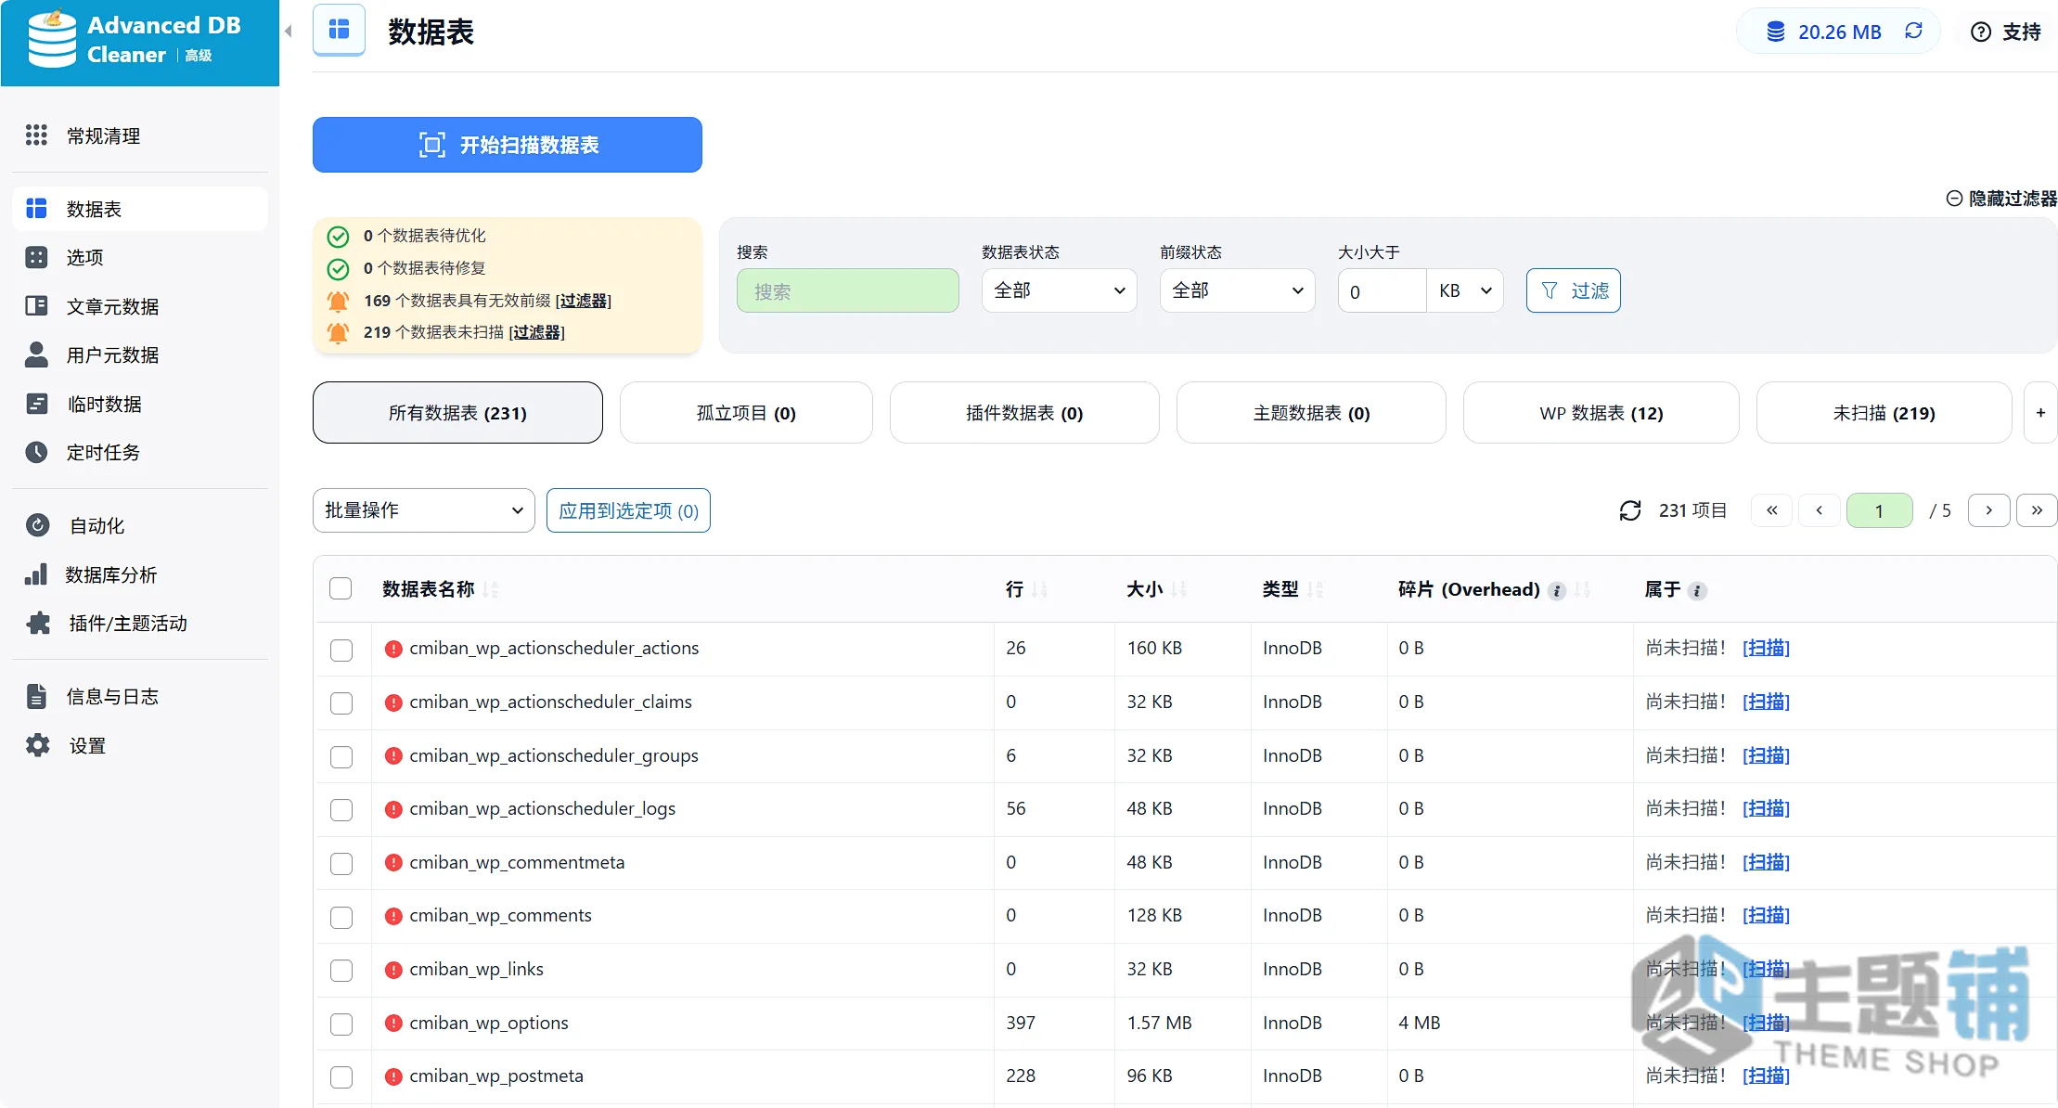Viewport: 2058px width, 1108px height.
Task: Focus the 搜索 input field
Action: point(847,290)
